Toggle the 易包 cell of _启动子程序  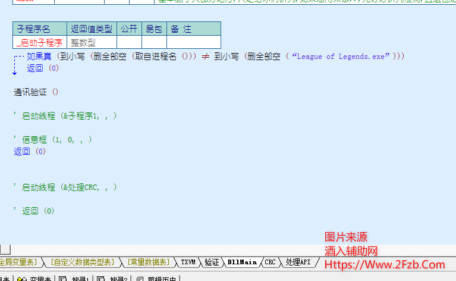coord(155,42)
